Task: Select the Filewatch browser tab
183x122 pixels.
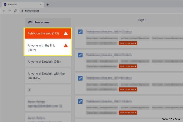Action: click(x=23, y=4)
